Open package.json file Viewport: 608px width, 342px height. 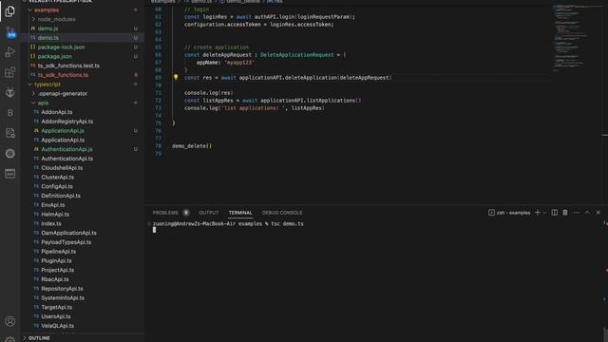click(55, 56)
